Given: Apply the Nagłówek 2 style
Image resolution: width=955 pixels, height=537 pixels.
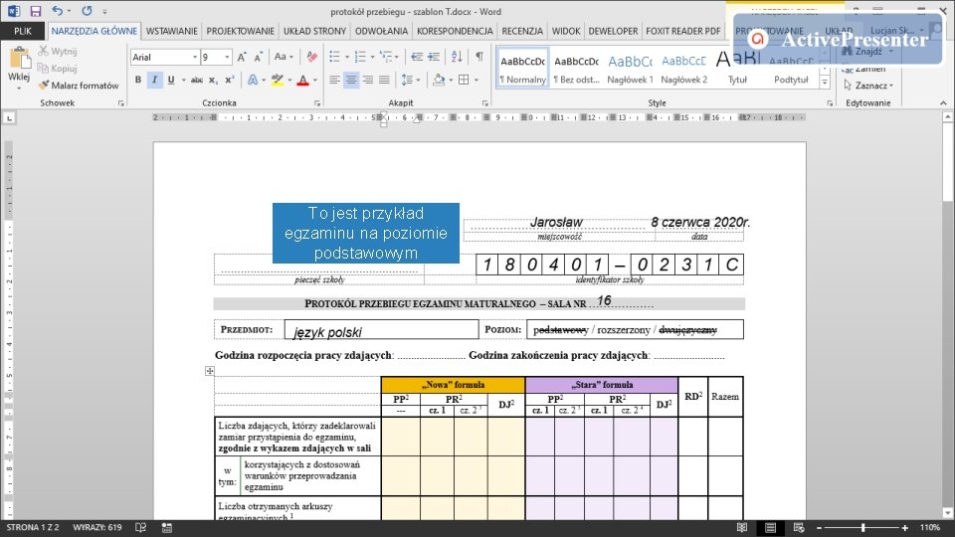Looking at the screenshot, I should tap(683, 68).
